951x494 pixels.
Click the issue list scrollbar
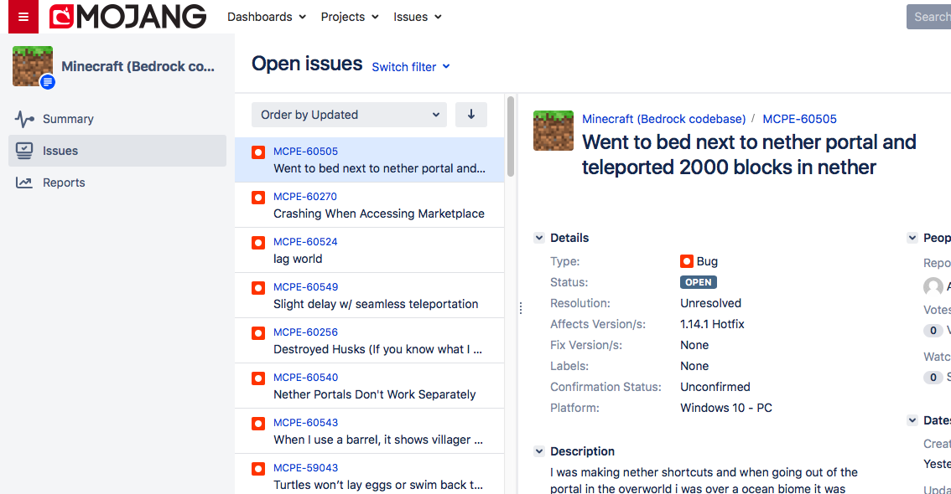point(511,138)
